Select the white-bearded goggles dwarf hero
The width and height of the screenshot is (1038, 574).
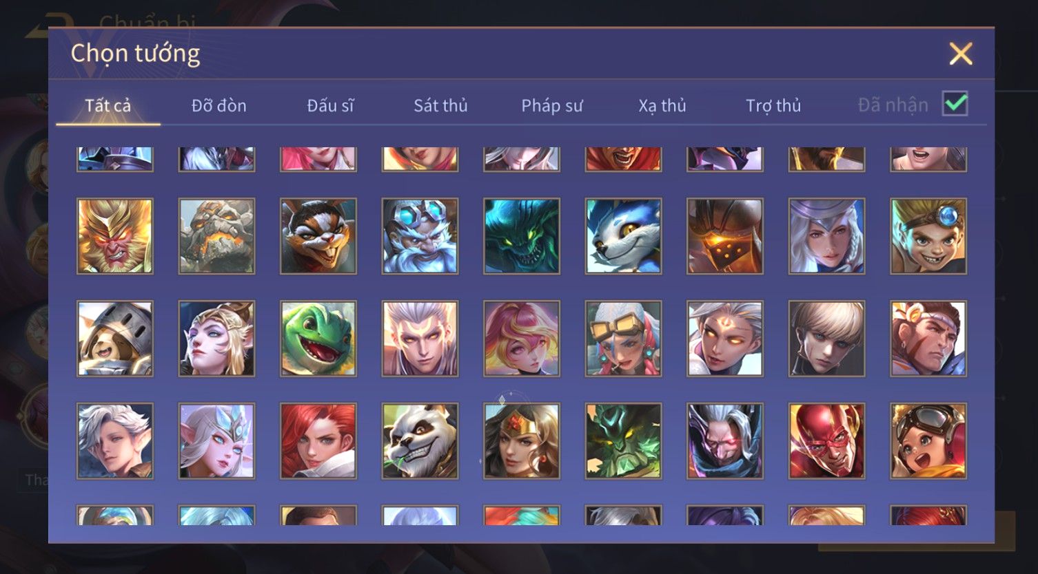coord(420,236)
